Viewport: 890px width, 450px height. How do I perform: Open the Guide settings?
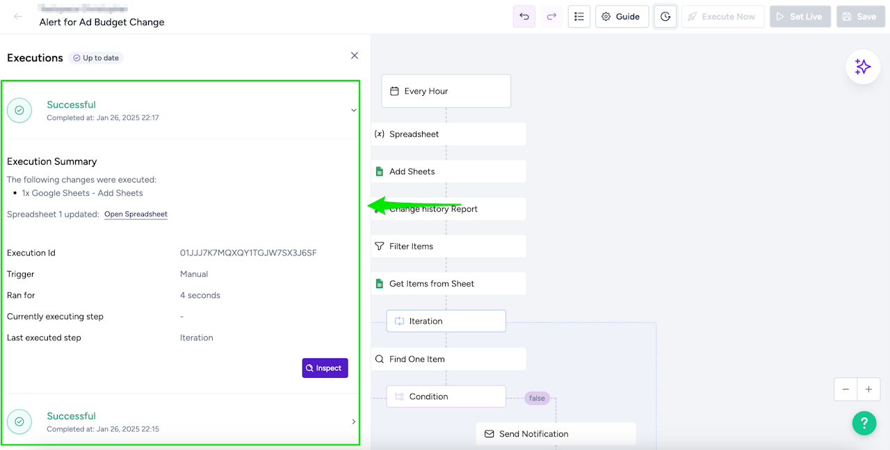[622, 17]
